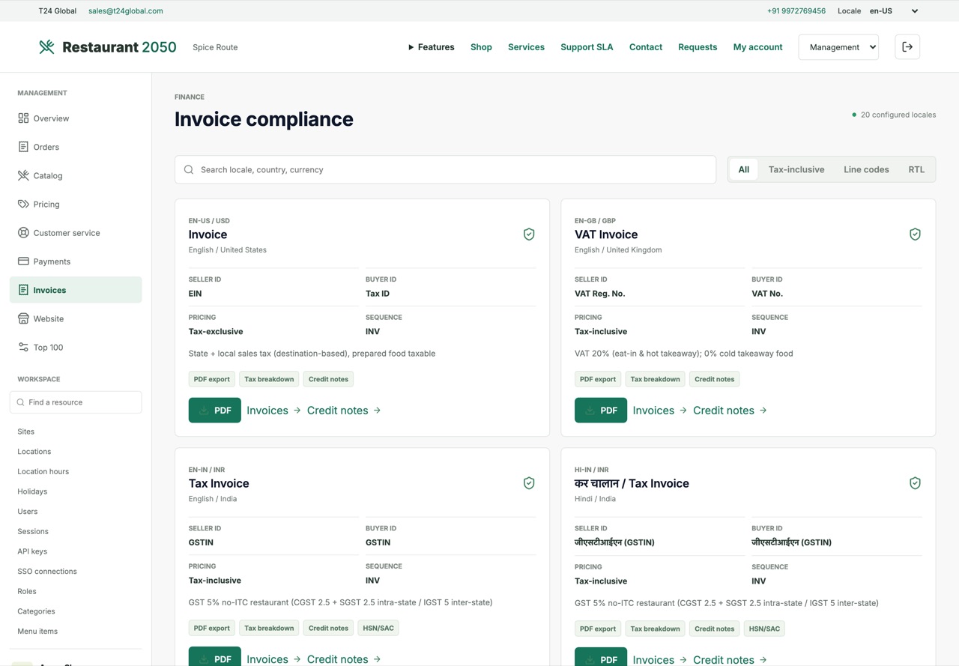The width and height of the screenshot is (959, 666).
Task: Open Invoices link on EN-US Invoice card
Action: coord(273,411)
